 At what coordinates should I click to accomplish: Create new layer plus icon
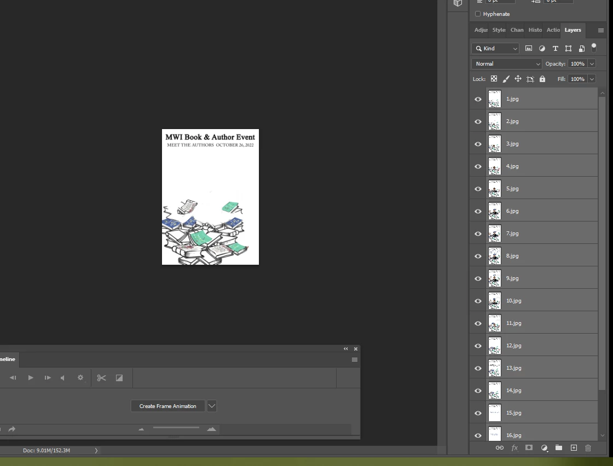pos(574,447)
